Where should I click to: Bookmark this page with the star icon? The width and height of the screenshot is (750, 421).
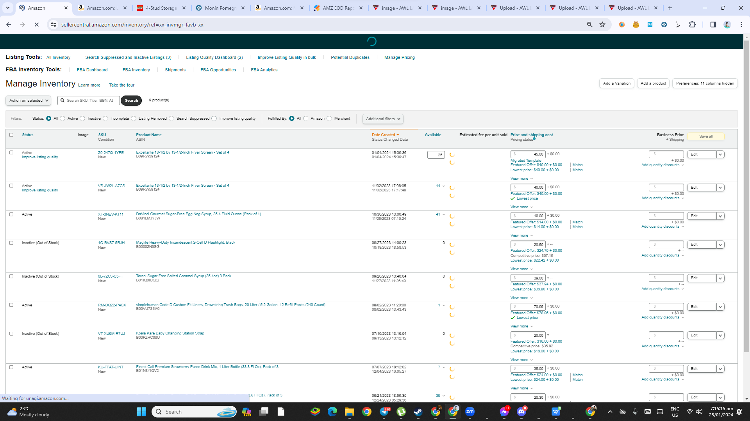coord(602,25)
